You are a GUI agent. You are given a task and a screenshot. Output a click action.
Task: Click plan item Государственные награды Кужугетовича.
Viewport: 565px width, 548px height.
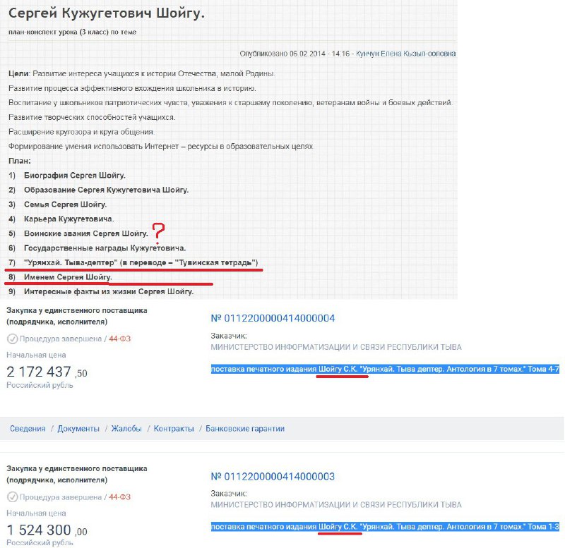tap(105, 248)
